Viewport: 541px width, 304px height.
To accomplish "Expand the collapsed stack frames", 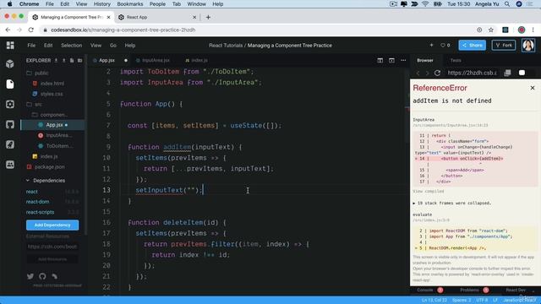I will click(x=452, y=203).
